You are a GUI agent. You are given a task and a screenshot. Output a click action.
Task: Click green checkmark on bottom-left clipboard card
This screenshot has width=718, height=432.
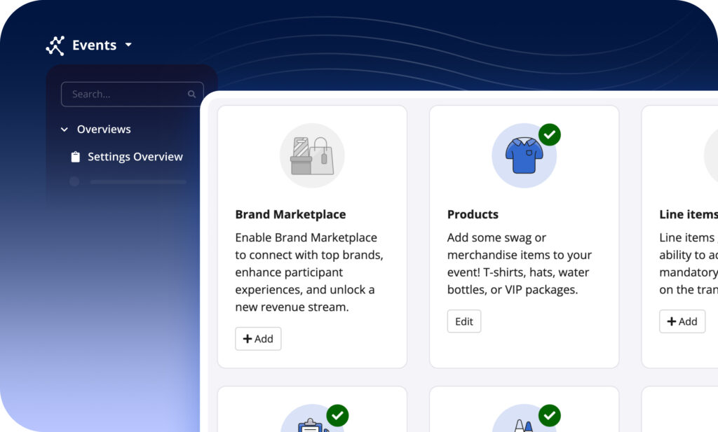pyautogui.click(x=338, y=415)
